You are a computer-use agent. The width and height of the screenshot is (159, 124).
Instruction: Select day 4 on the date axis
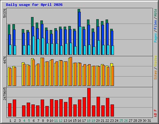tap(24, 121)
